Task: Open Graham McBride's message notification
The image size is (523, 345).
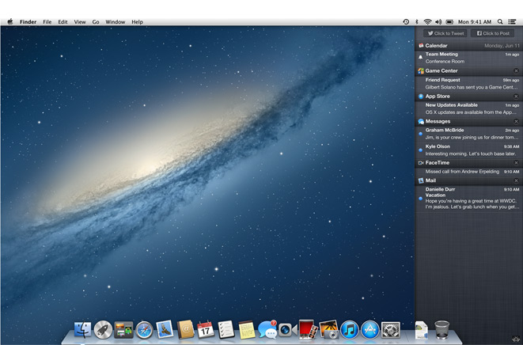Action: click(468, 134)
